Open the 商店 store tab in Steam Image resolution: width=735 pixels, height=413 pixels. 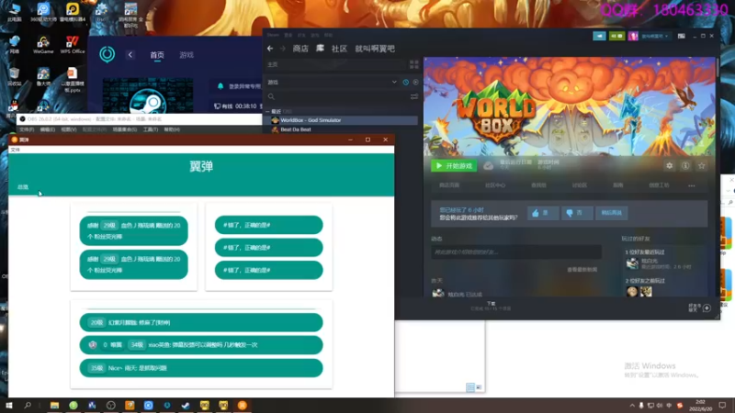[300, 49]
